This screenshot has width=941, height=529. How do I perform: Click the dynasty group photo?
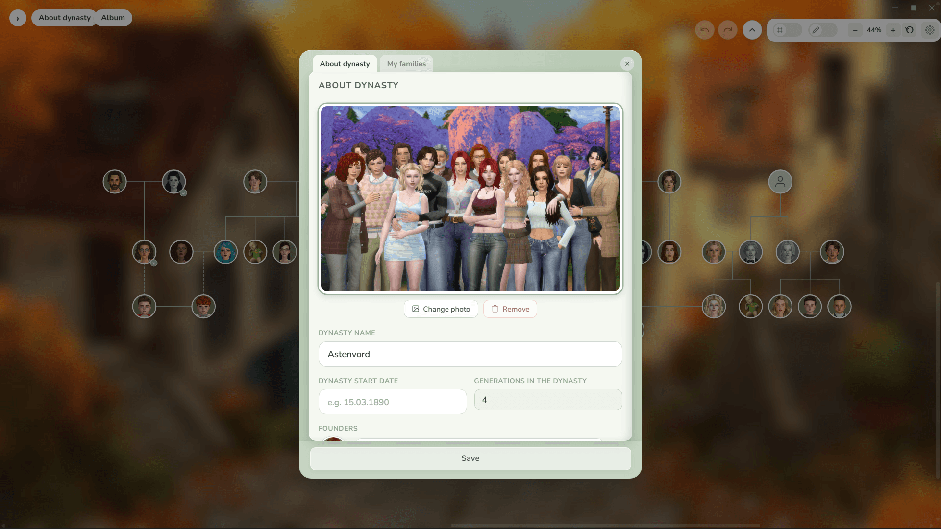click(x=470, y=199)
